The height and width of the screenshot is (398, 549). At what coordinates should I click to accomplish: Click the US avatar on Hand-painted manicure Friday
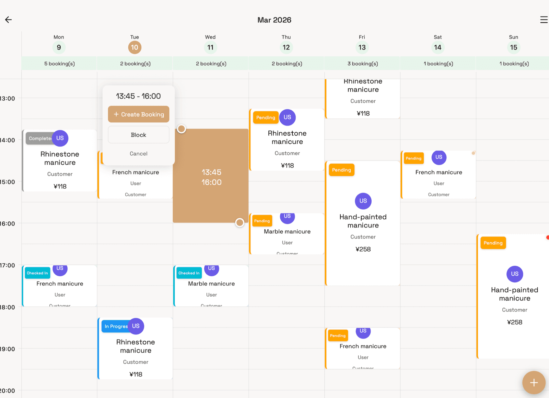pos(363,201)
